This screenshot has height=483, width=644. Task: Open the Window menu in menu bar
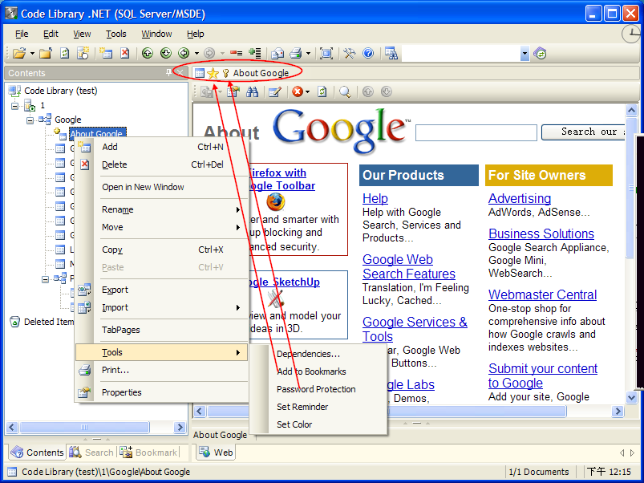(156, 34)
